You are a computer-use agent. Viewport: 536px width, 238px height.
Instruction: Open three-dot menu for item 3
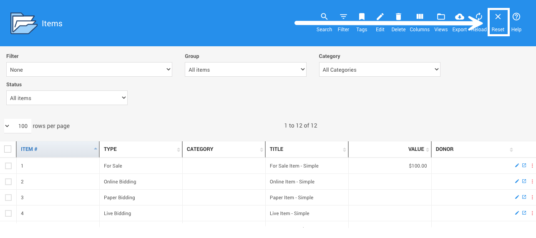tap(532, 198)
